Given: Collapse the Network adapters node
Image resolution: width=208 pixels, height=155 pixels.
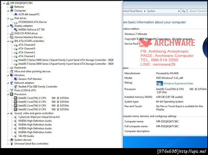Looking at the screenshot, I should click(8, 83).
